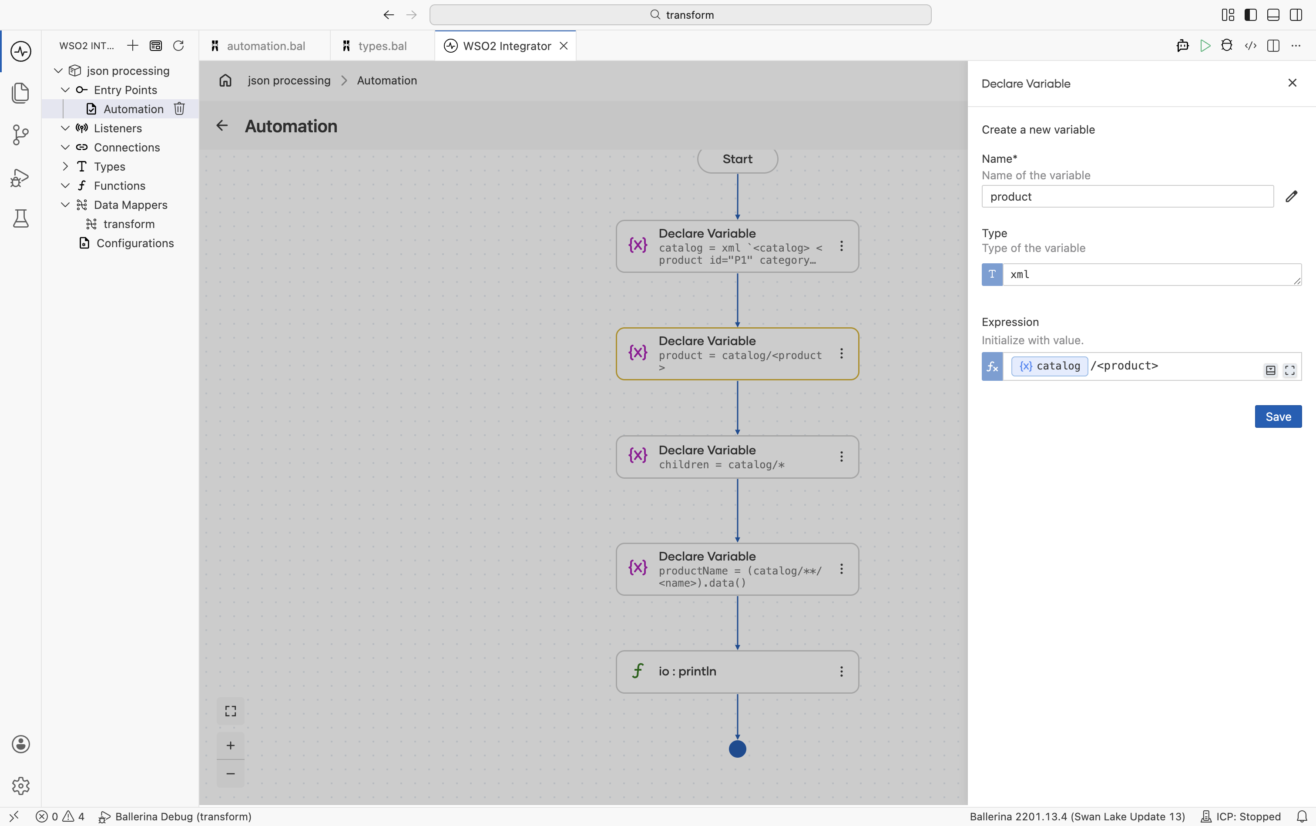Screen dimensions: 1316x826
Task: Go back from Automation view
Action: click(x=222, y=126)
